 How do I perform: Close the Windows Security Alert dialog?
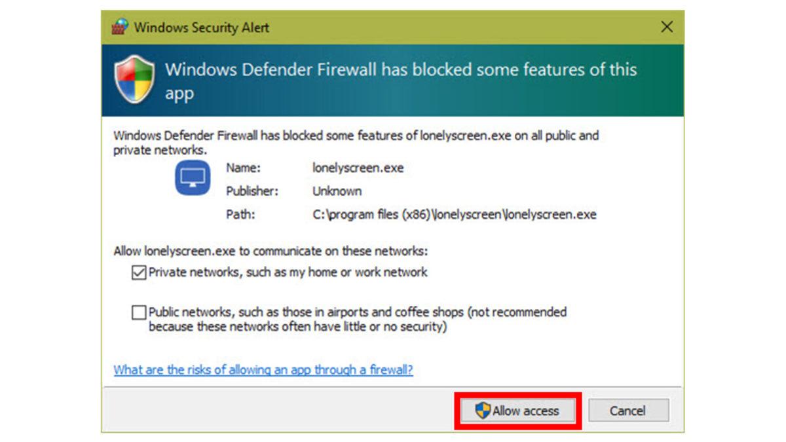click(667, 27)
